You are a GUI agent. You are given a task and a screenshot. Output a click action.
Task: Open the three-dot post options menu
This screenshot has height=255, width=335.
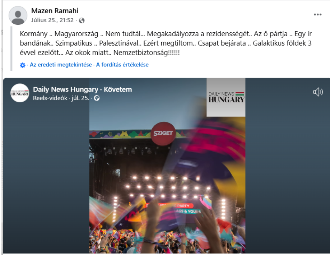click(x=317, y=14)
